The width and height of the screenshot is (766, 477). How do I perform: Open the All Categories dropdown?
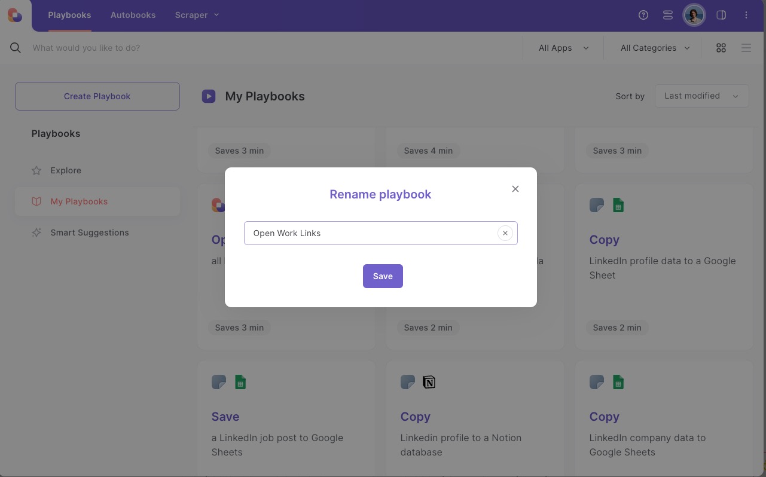pos(655,48)
